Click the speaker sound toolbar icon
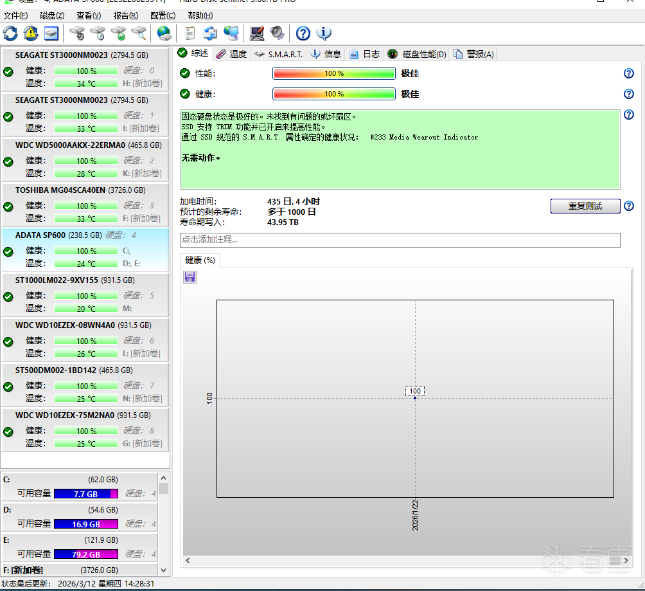The width and height of the screenshot is (645, 591). pyautogui.click(x=277, y=33)
